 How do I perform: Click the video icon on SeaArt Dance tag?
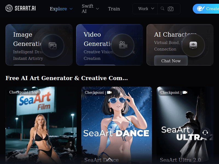coord(109,92)
